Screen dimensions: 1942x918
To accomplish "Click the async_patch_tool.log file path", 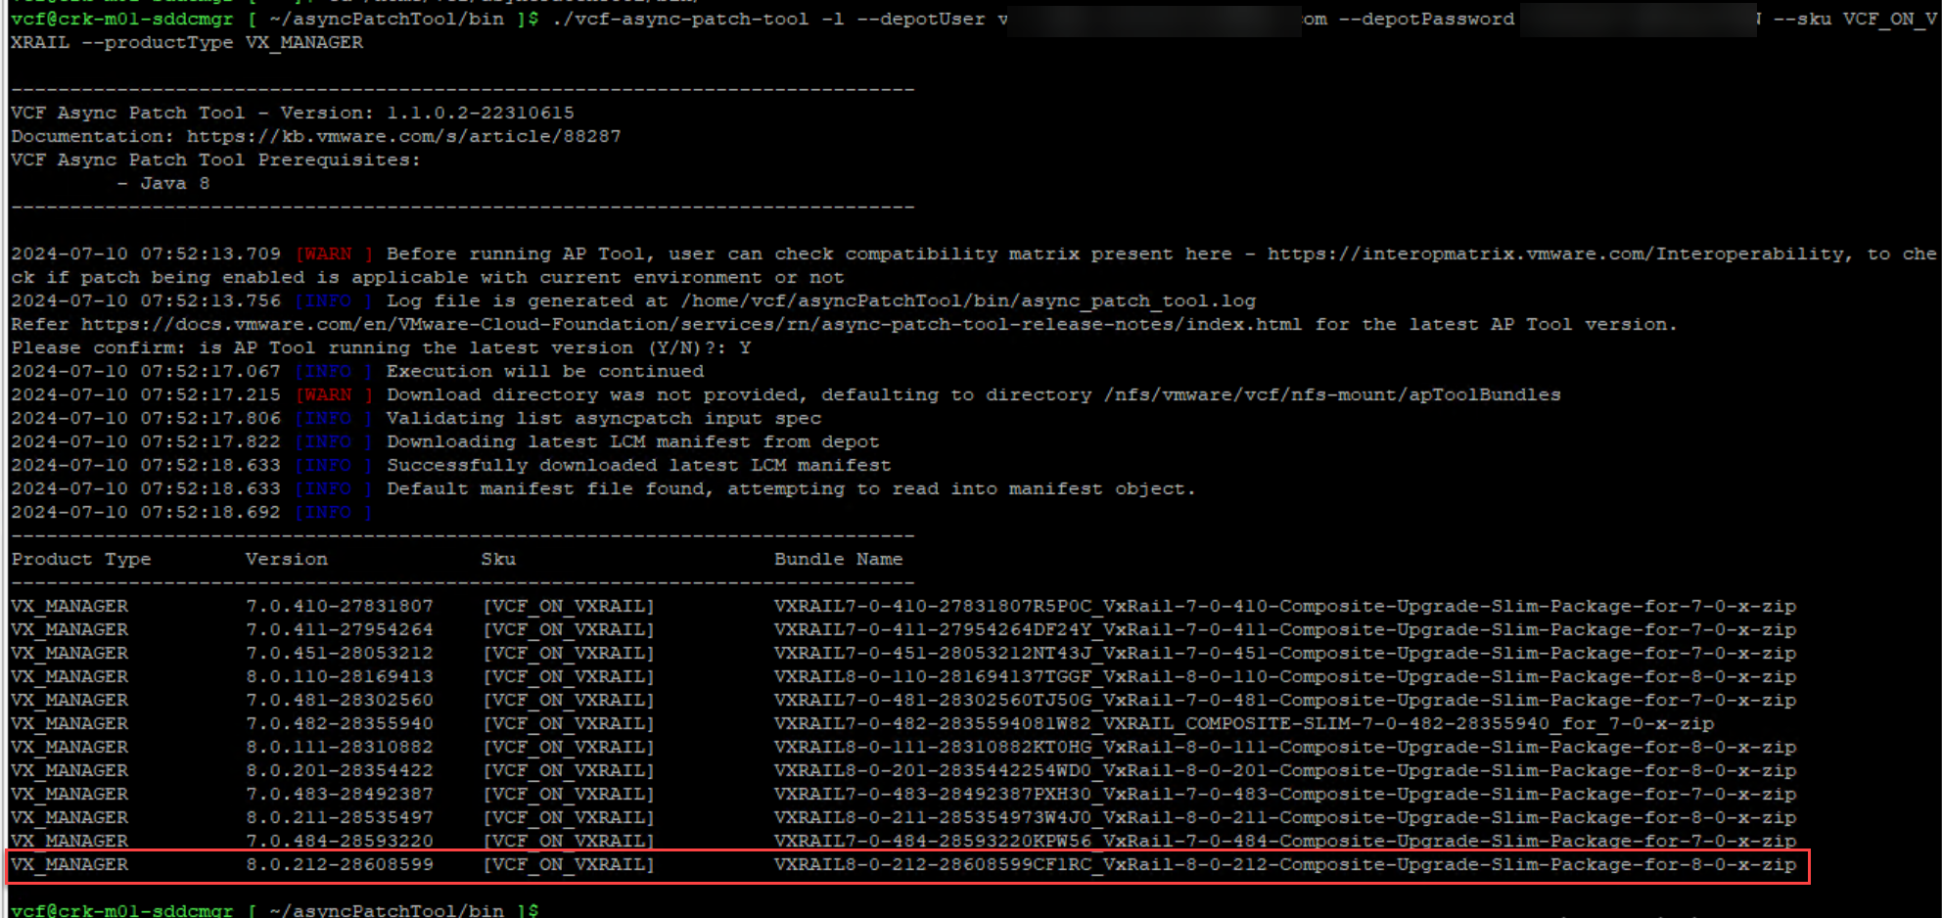I will [968, 300].
